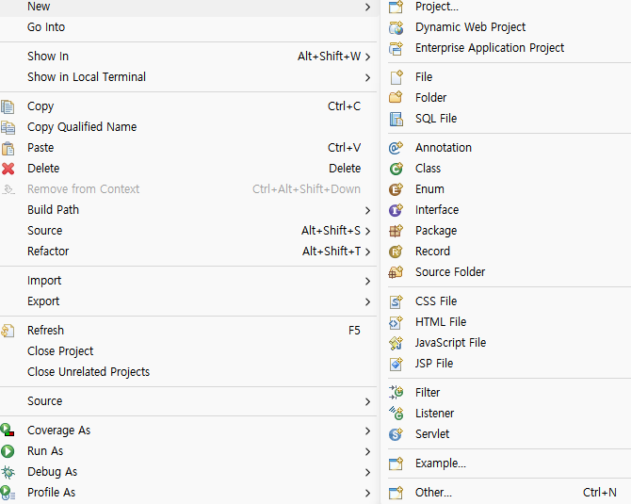Click the Ctrl+C shortcut text
The image size is (631, 504).
click(x=344, y=106)
